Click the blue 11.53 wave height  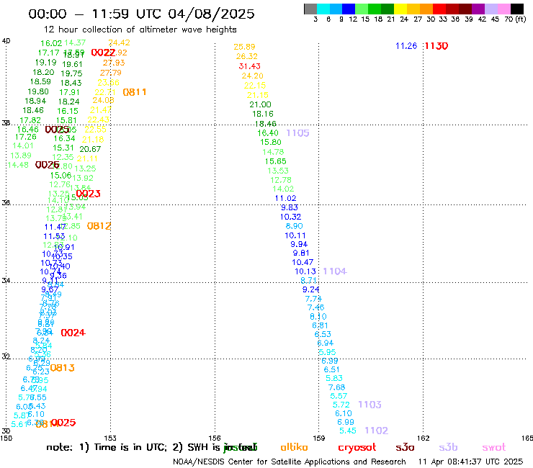coord(54,236)
